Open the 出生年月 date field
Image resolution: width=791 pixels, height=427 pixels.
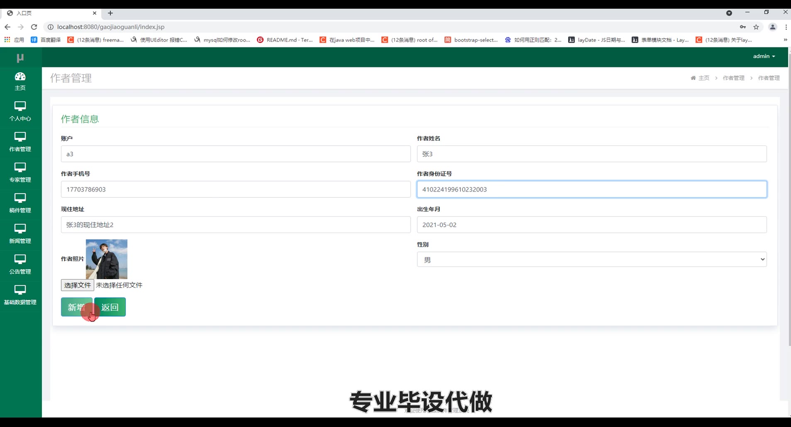pos(592,225)
